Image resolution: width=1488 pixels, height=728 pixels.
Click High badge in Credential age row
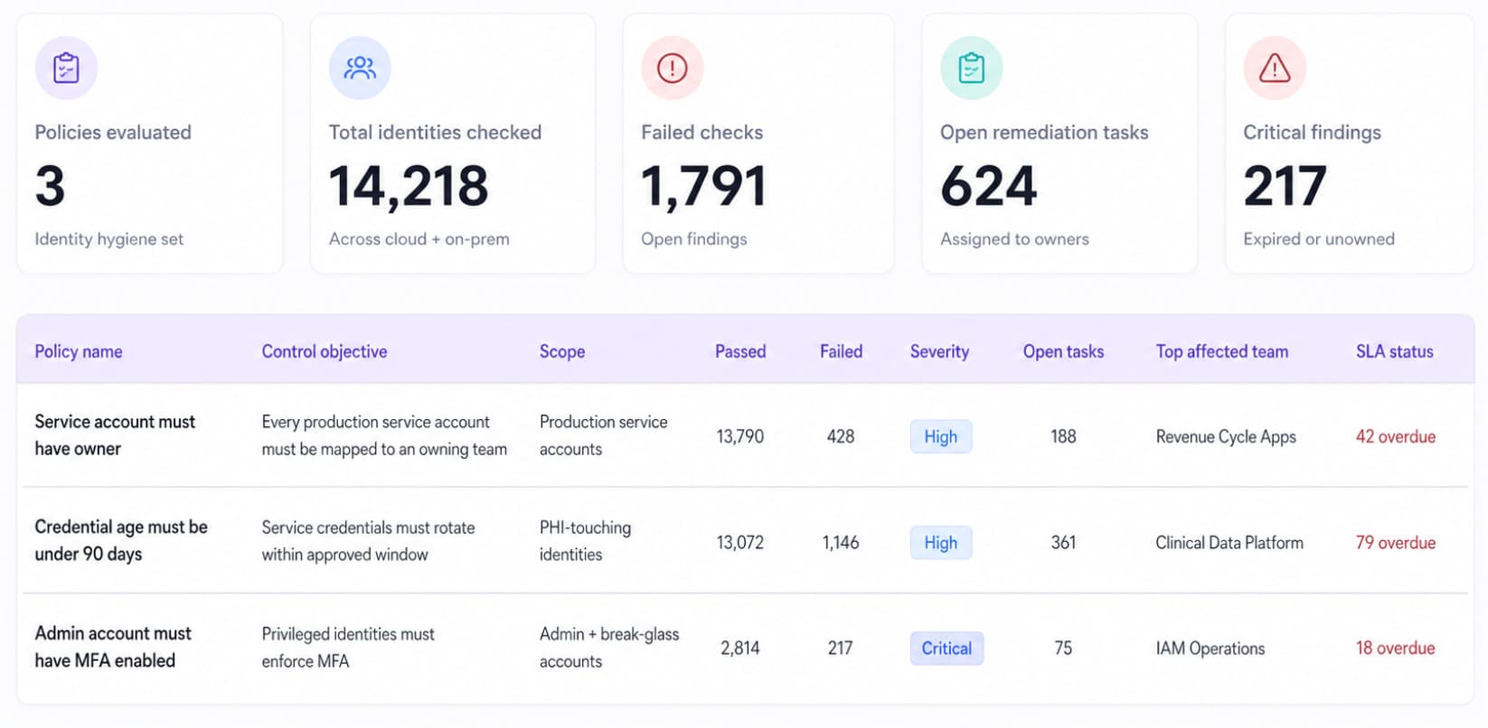pos(941,543)
